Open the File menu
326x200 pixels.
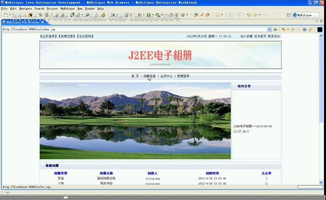[x=4, y=9]
